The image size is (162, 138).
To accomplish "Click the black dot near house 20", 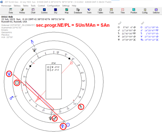I will (69, 58).
